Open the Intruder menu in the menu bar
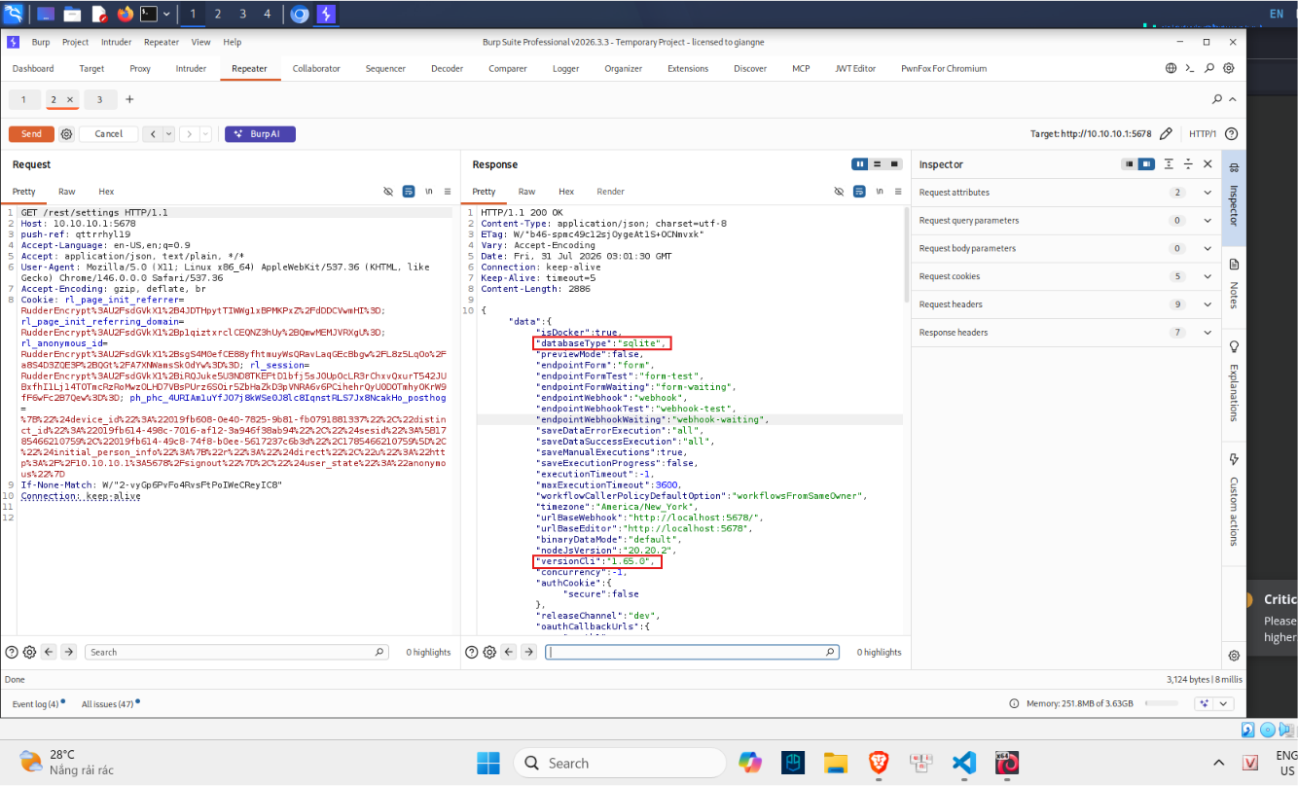Viewport: 1298px width, 786px height. pyautogui.click(x=117, y=42)
